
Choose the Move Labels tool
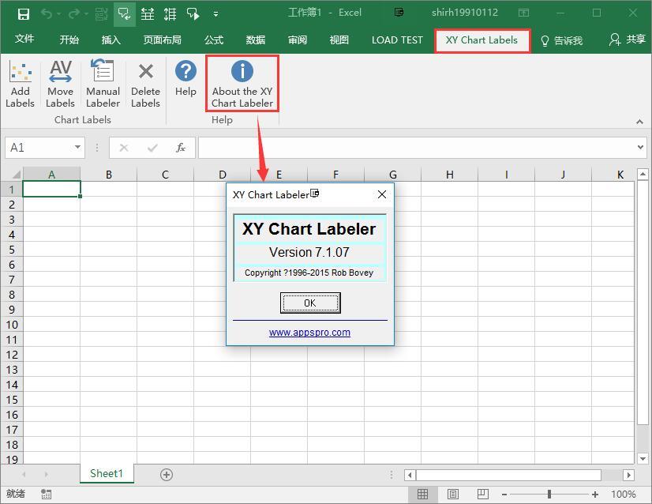pos(60,84)
